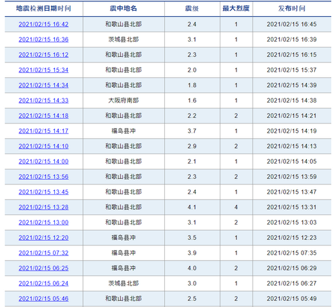This screenshot has width=335, height=307.
Task: Open the 2021/02/15 14:17 earthquake link
Action: click(44, 131)
